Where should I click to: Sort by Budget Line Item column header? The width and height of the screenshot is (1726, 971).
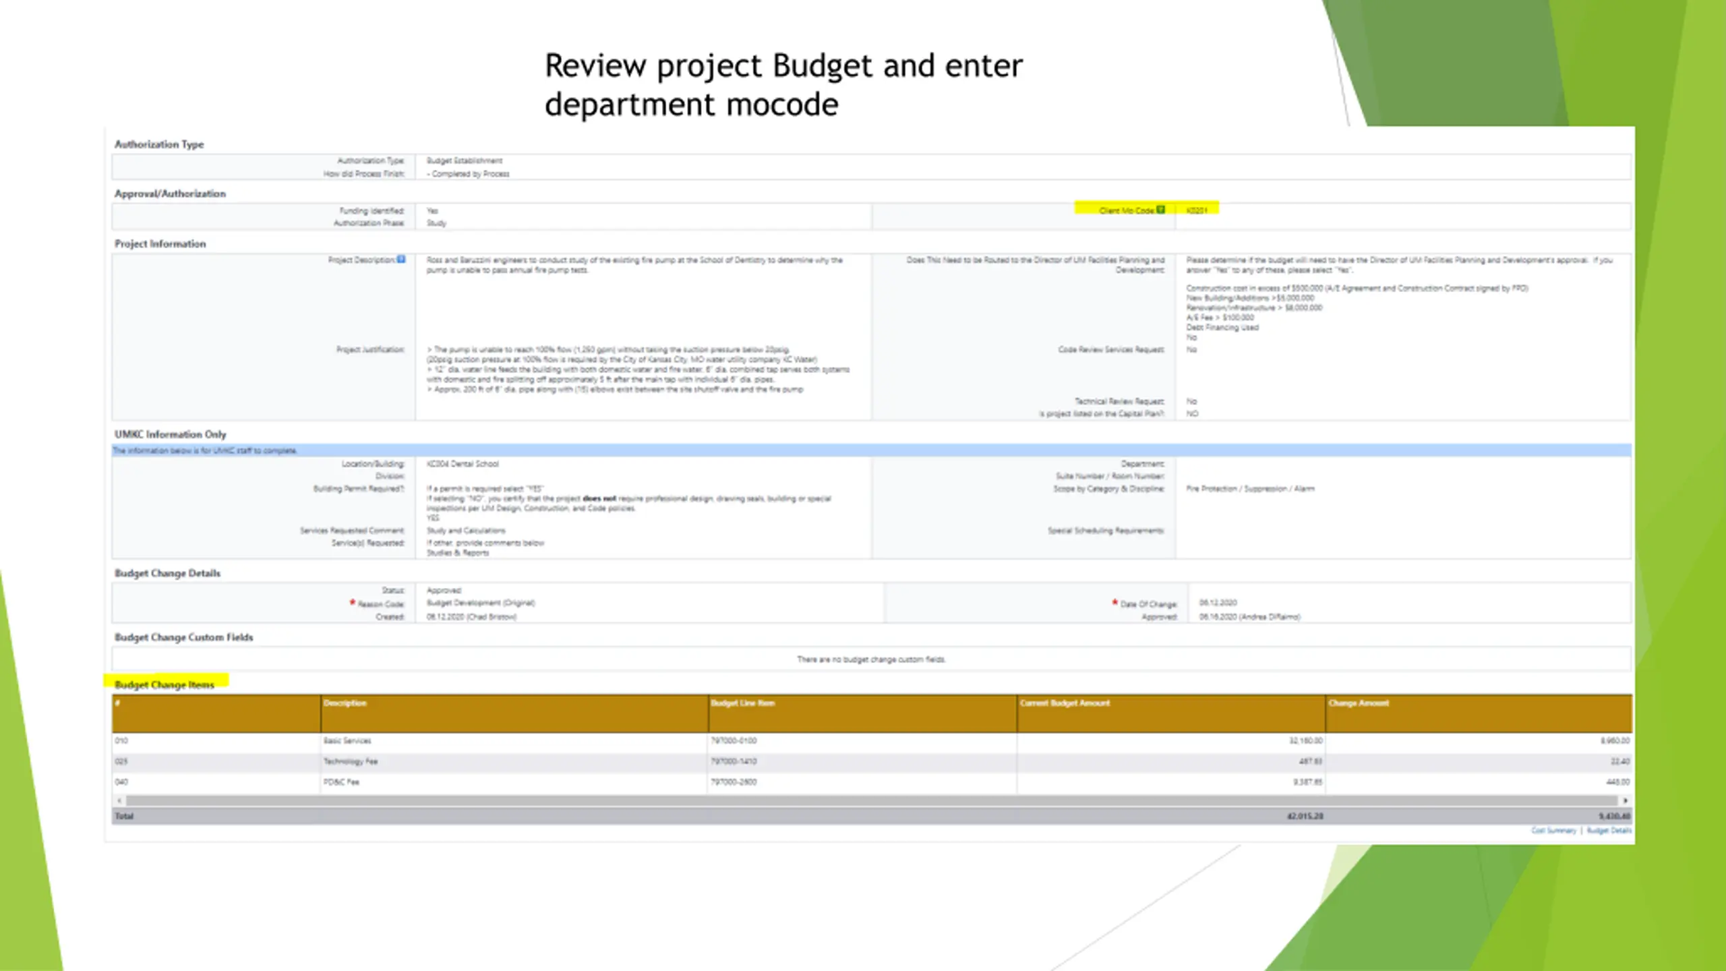point(742,703)
